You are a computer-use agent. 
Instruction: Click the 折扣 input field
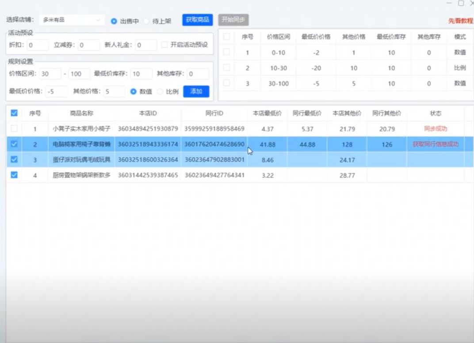tap(38, 45)
